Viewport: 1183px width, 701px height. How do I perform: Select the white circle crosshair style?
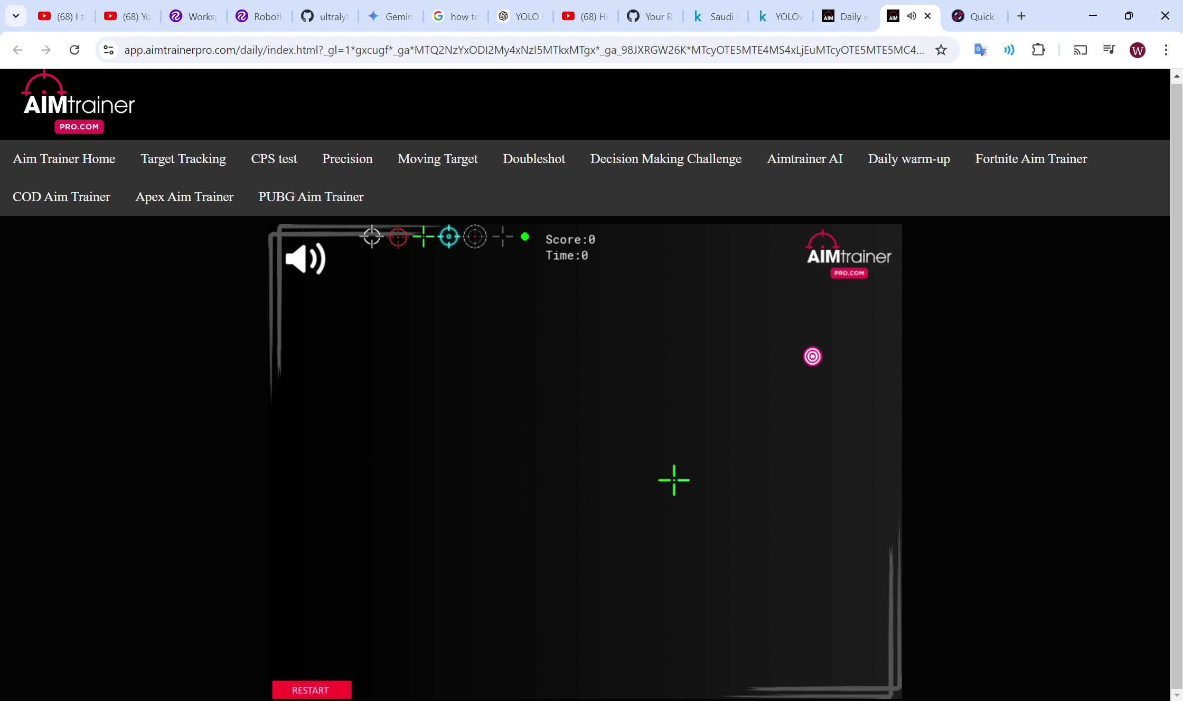(372, 236)
